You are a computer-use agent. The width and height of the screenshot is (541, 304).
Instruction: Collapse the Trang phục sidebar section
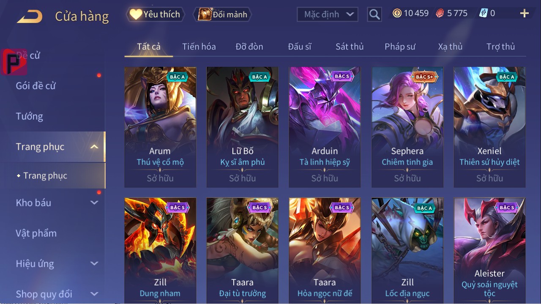(x=95, y=147)
